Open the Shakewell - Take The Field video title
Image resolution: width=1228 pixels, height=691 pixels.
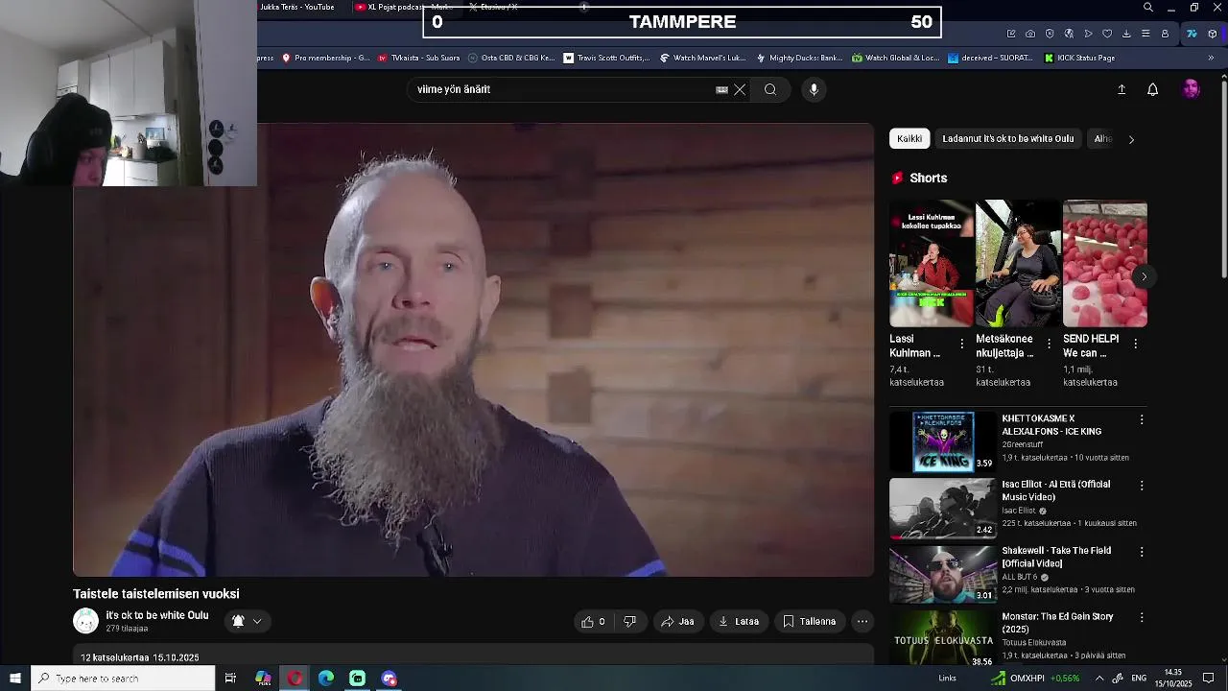(1056, 557)
